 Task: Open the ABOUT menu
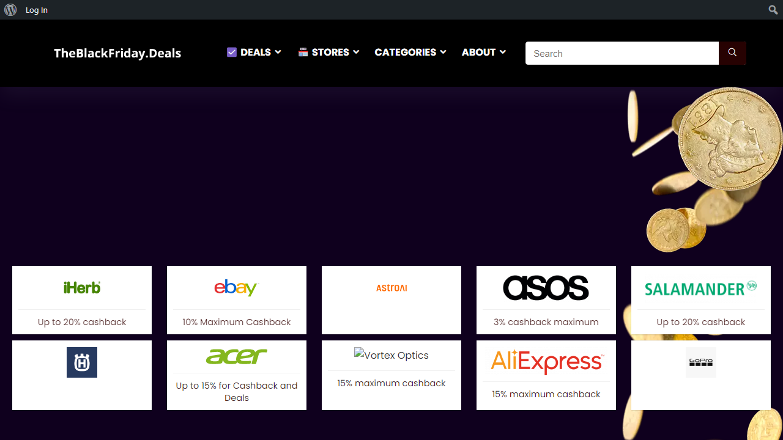tap(484, 53)
